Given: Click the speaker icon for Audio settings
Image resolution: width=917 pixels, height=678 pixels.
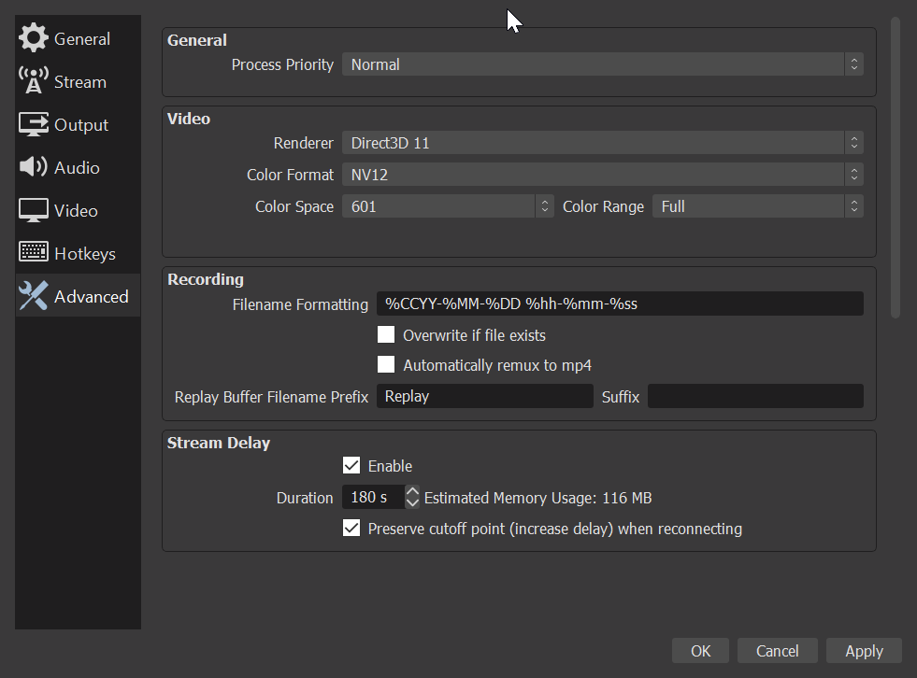Looking at the screenshot, I should [x=34, y=167].
